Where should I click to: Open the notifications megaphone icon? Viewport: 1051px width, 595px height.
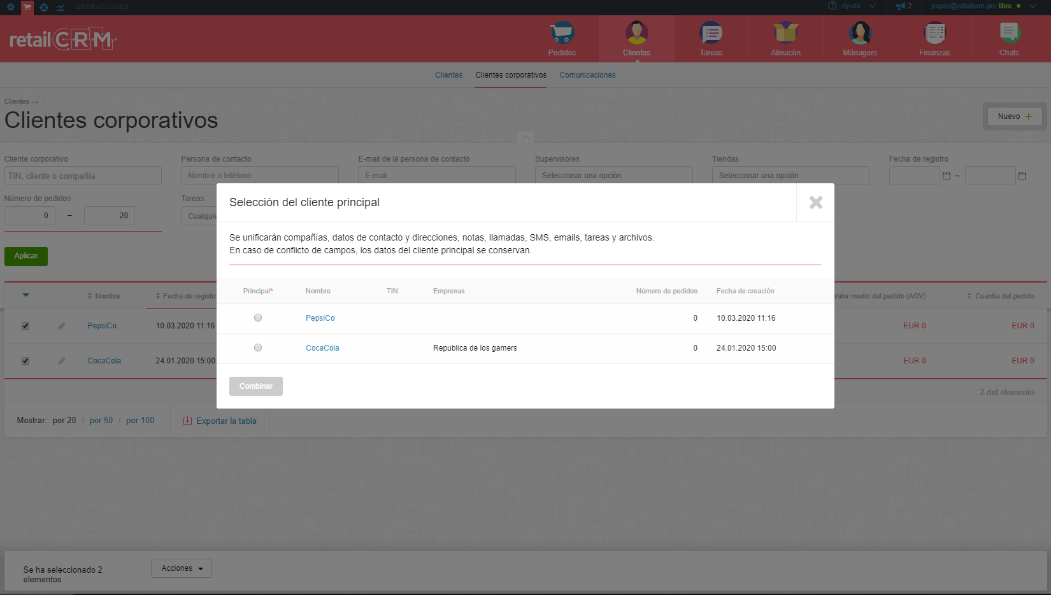pos(900,6)
